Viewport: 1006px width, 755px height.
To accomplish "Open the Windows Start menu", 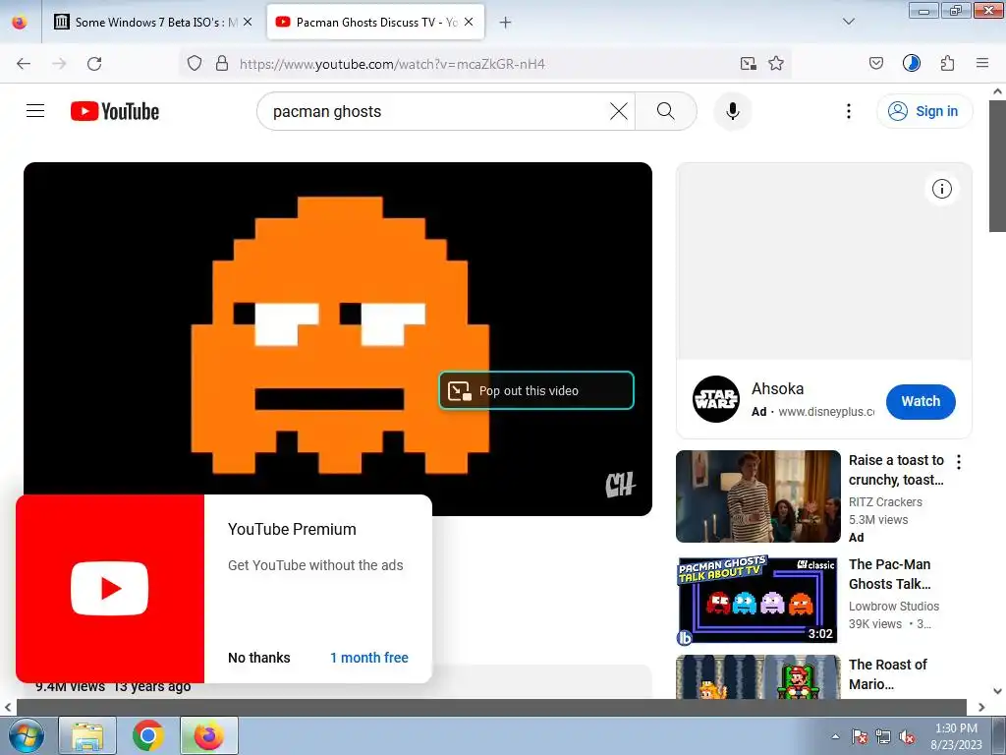I will tap(27, 735).
